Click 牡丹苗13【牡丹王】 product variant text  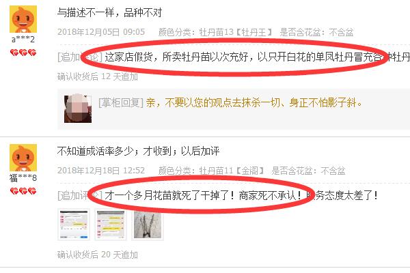(235, 32)
